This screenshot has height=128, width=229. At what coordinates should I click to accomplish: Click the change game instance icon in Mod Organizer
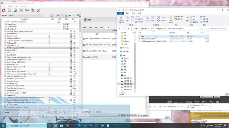[x=4, y=10]
